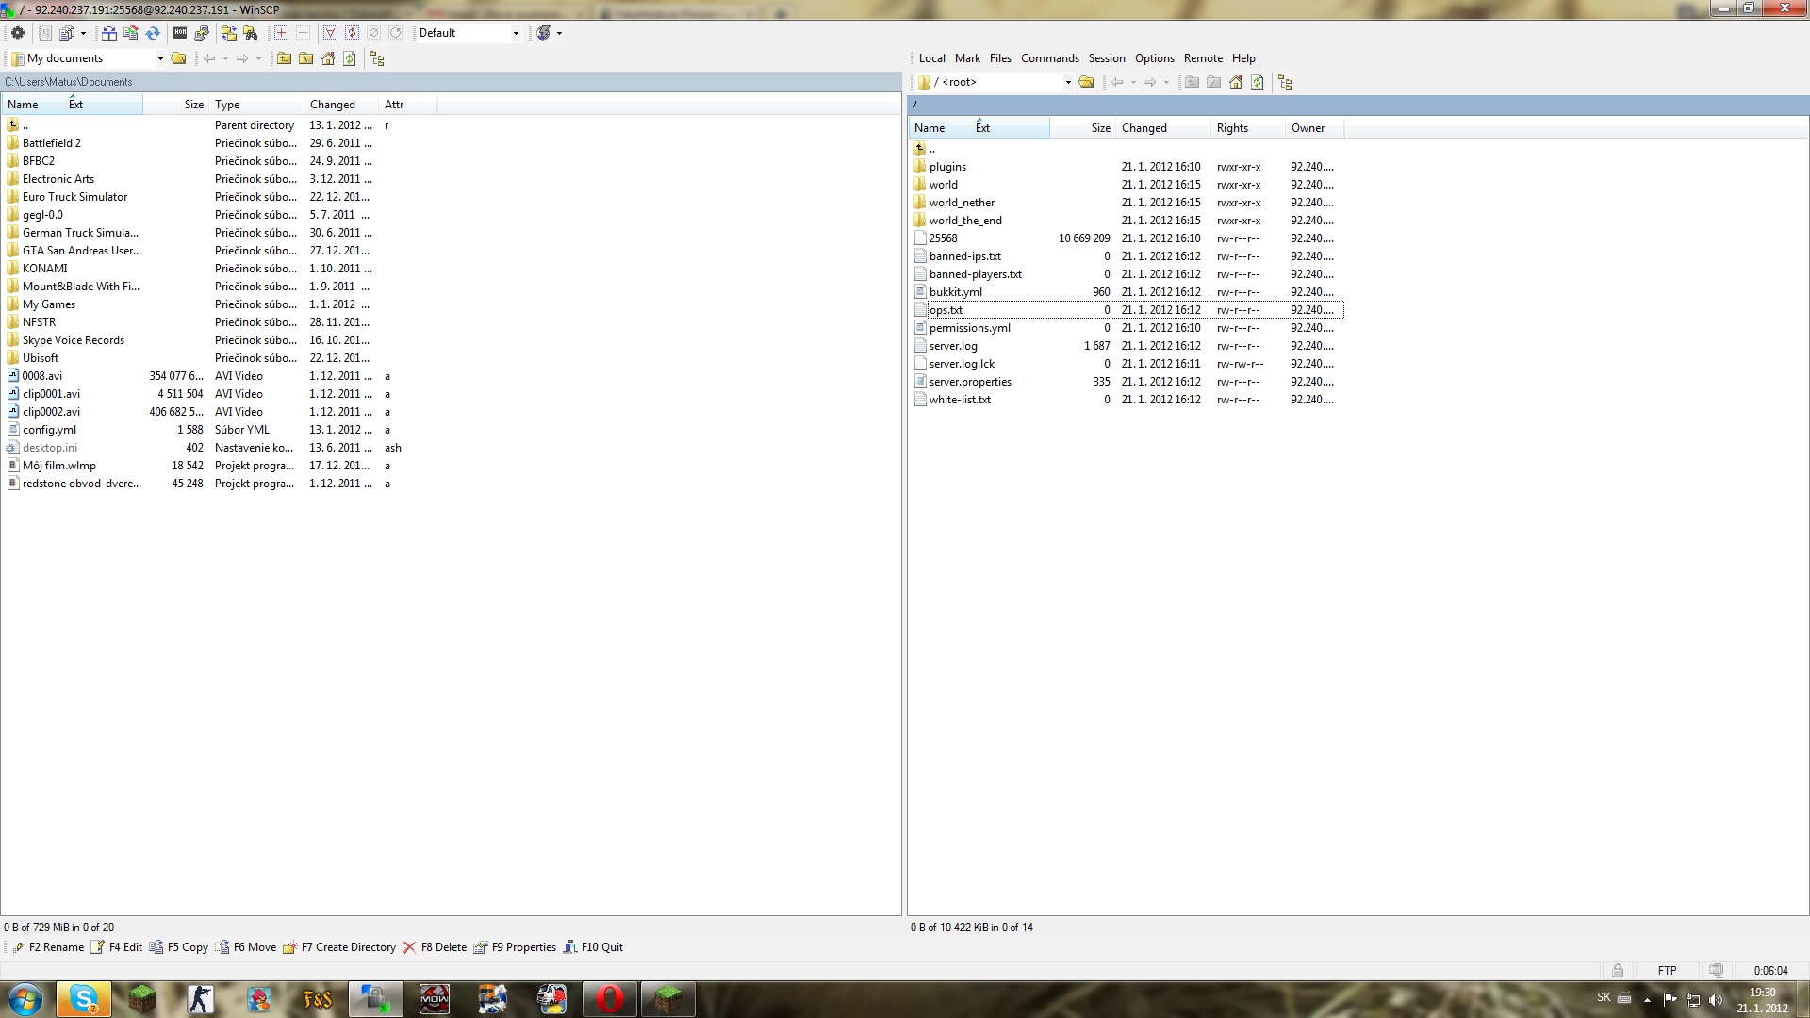Go to remote home directory icon
1810x1018 pixels.
[x=1235, y=82]
